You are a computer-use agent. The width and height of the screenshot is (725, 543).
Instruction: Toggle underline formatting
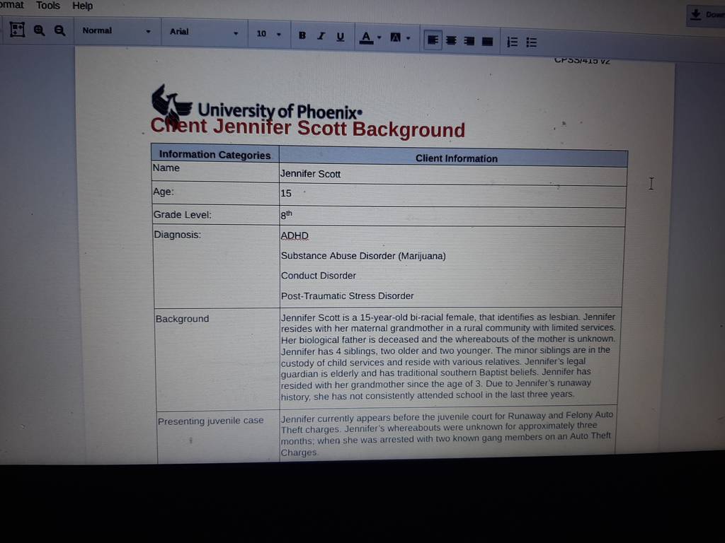pyautogui.click(x=341, y=37)
